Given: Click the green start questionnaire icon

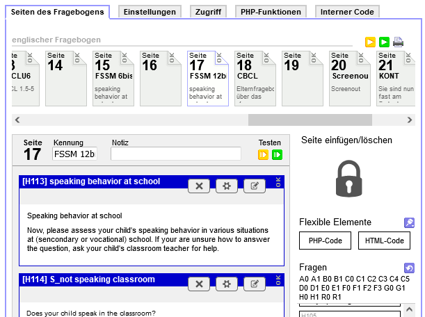Looking at the screenshot, I should [x=384, y=42].
